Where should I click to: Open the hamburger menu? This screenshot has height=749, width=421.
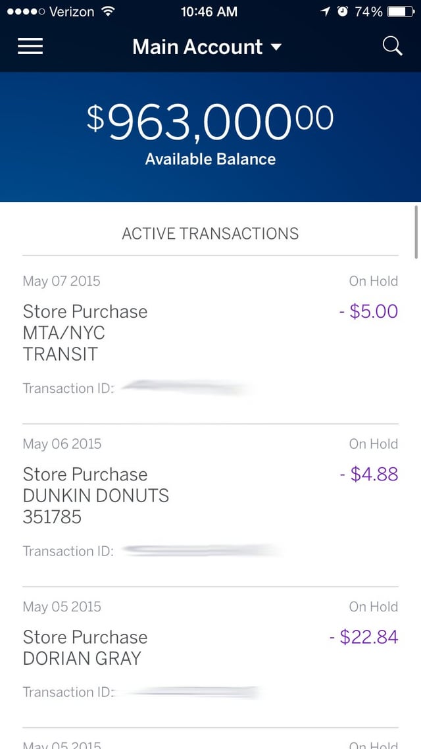pyautogui.click(x=30, y=47)
